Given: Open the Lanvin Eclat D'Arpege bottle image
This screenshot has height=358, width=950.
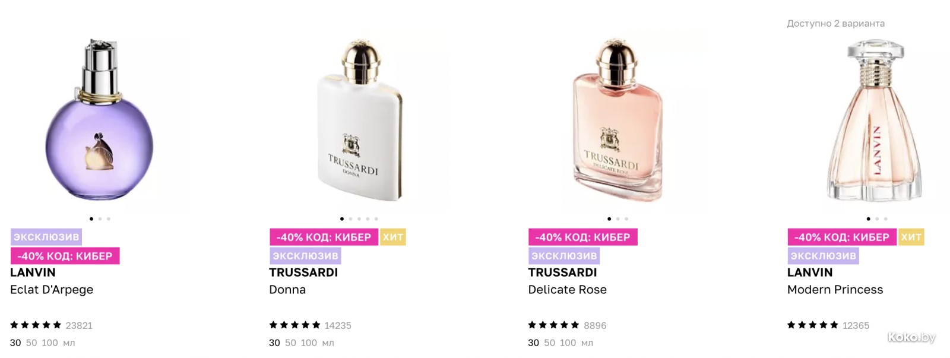Looking at the screenshot, I should (x=100, y=120).
